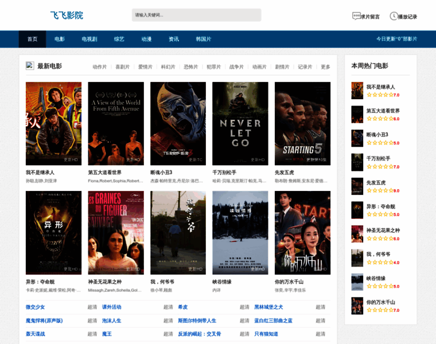Open the 异形 movie poster
The width and height of the screenshot is (436, 344).
[54, 233]
